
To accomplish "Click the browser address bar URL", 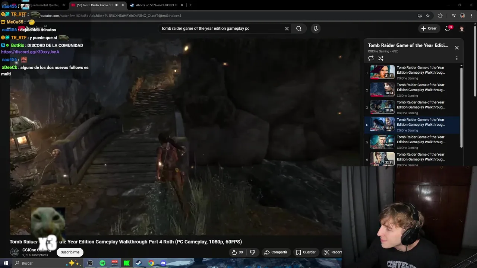I will click(111, 16).
